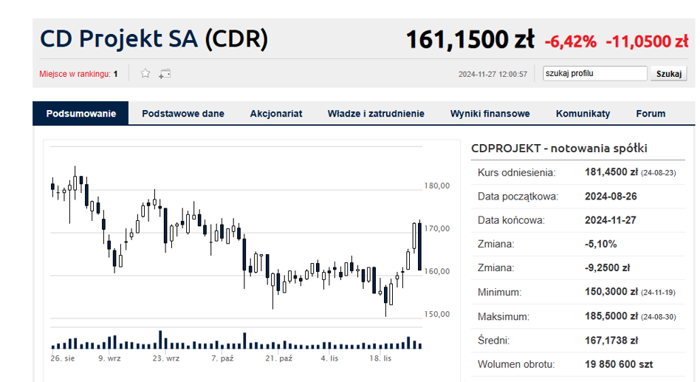
Task: Select the price 161,1500 zł
Action: tap(470, 39)
